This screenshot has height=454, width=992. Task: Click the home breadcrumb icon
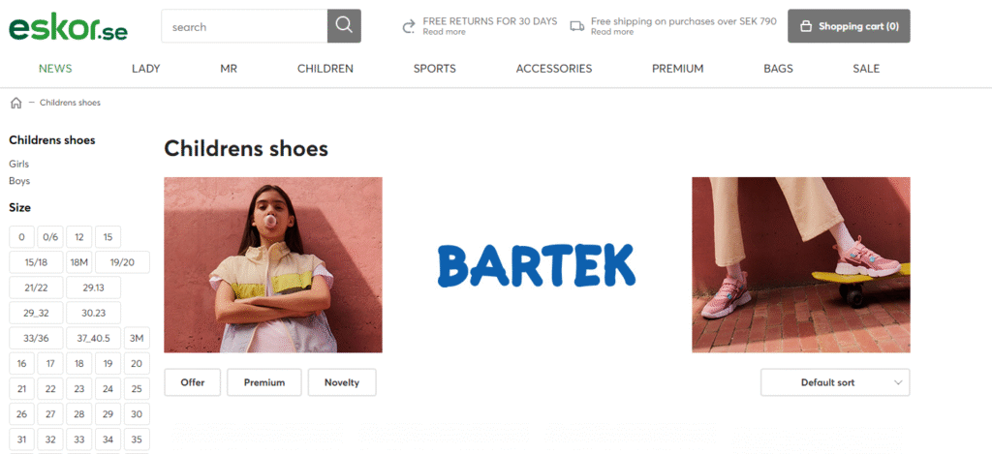pyautogui.click(x=15, y=103)
